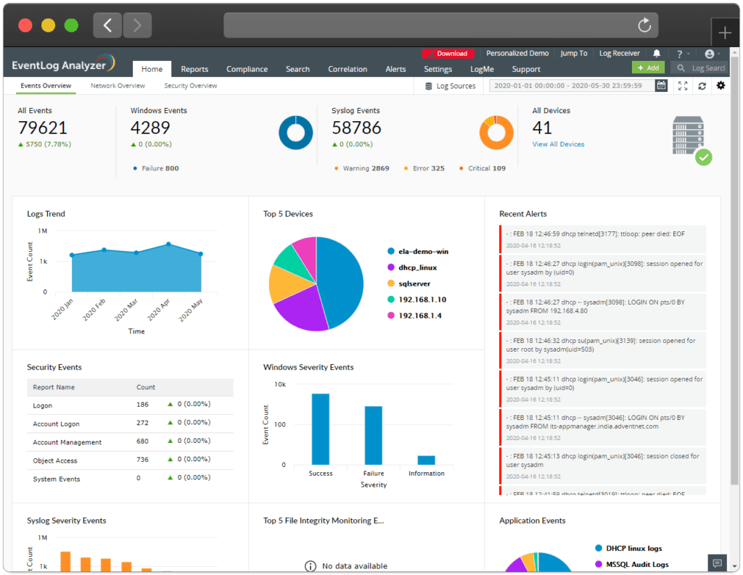The height and width of the screenshot is (575, 743).
Task: Toggle 192.168.1.10 legend item
Action: 417,299
